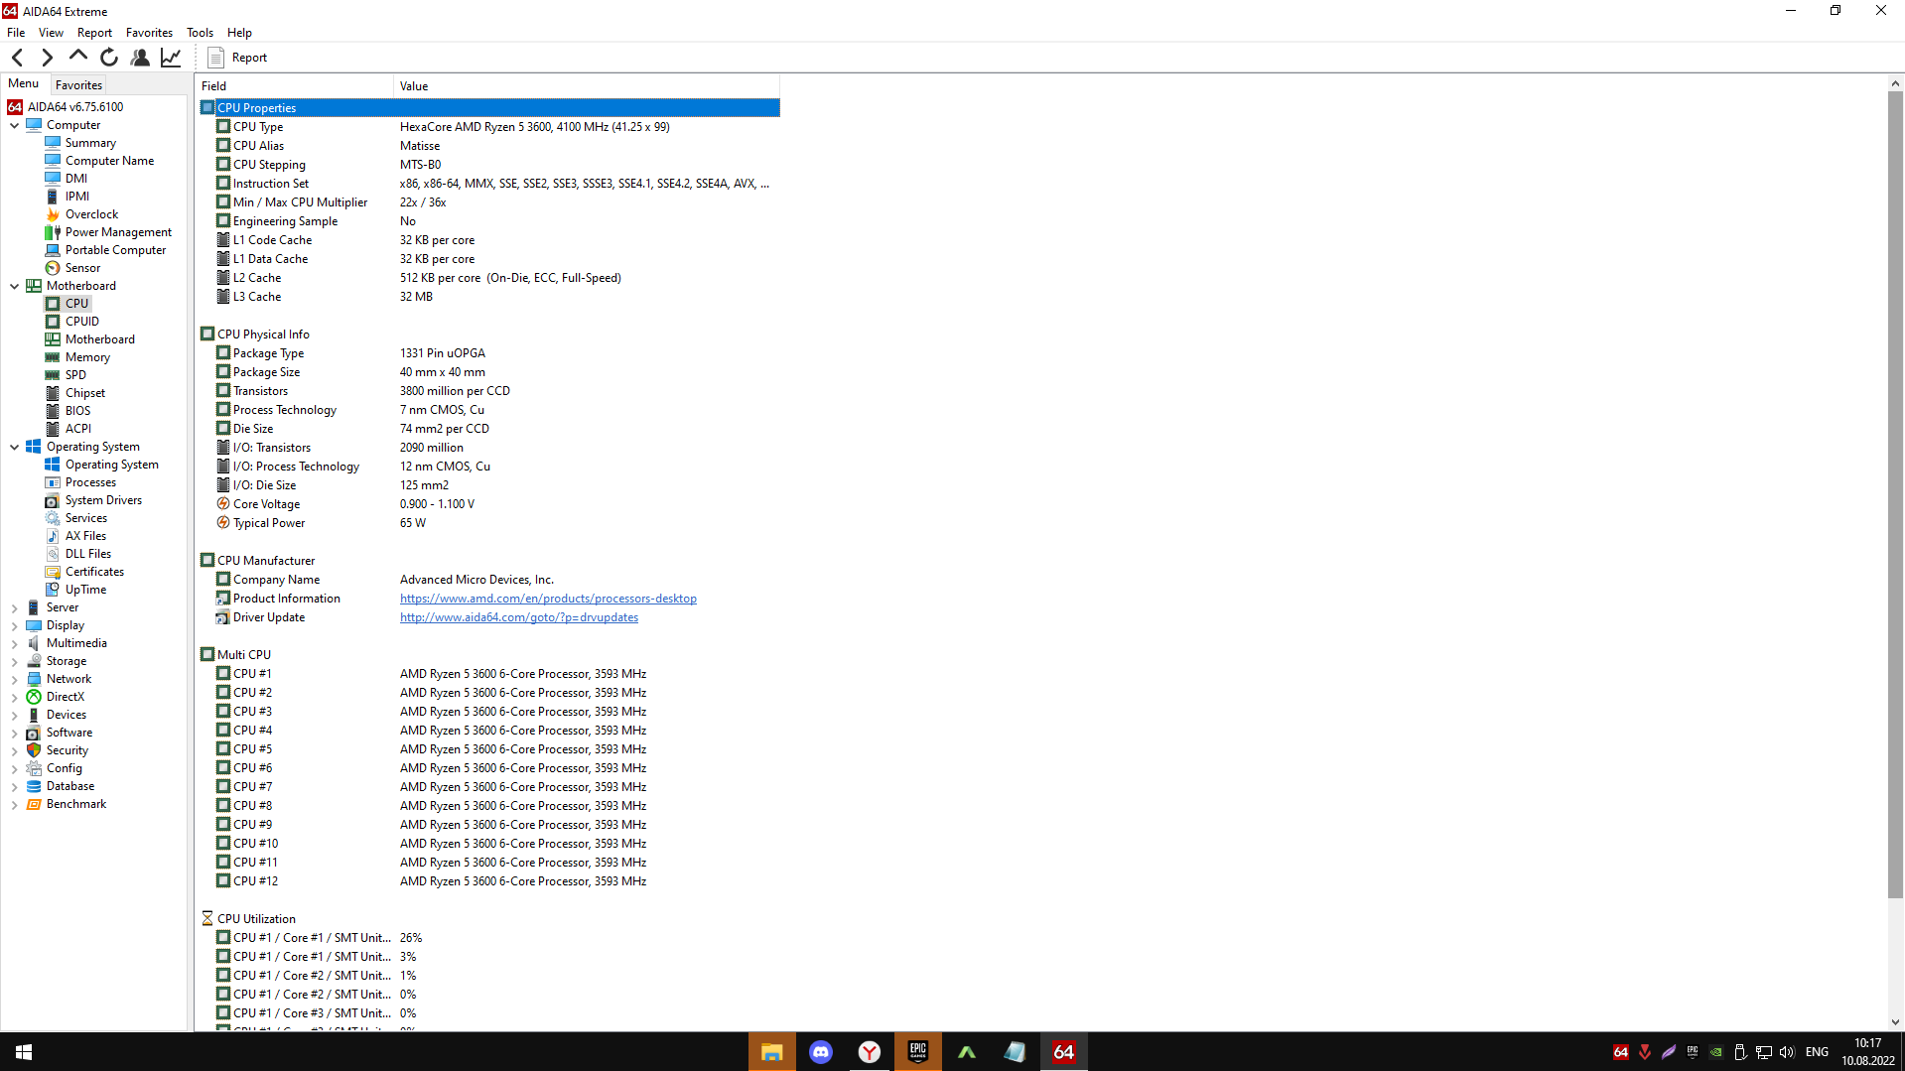Open the Report menu

point(95,33)
